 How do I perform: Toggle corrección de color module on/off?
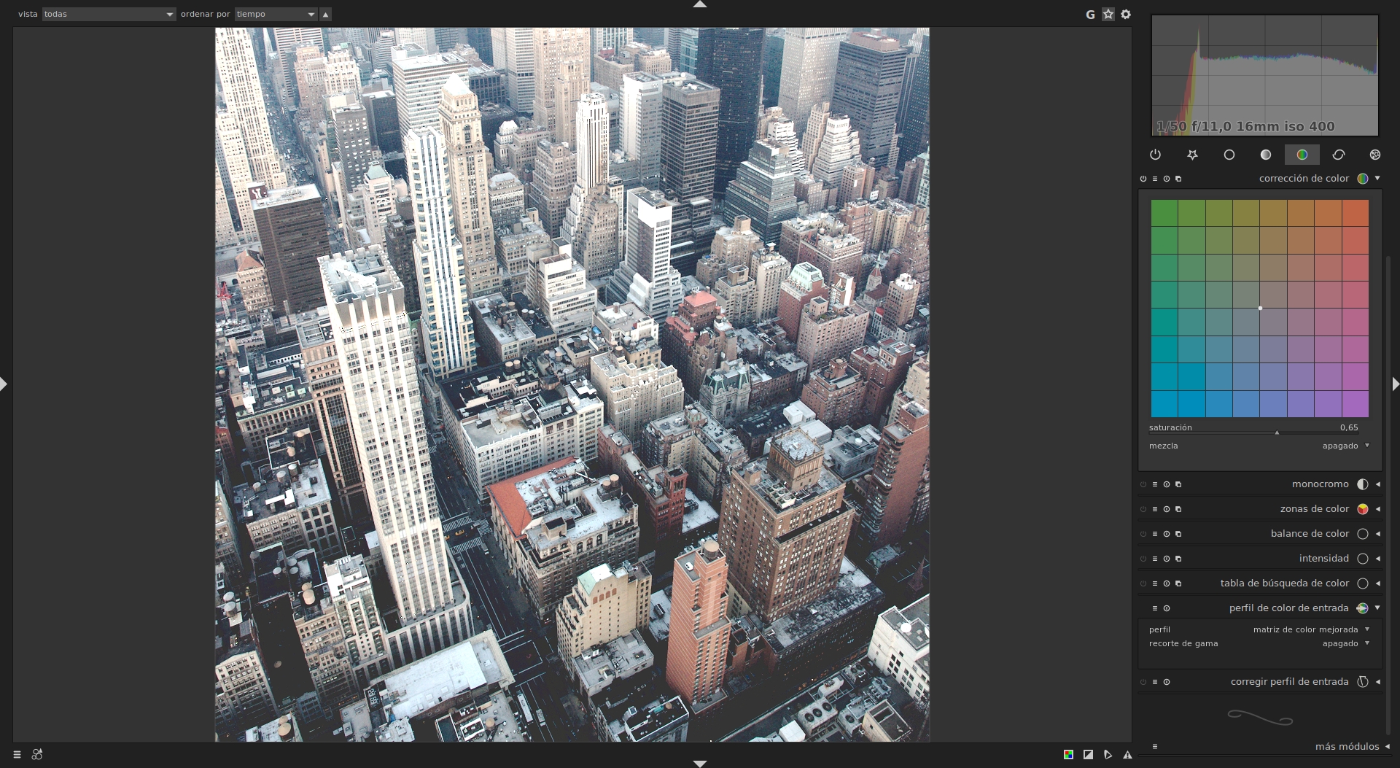click(1143, 179)
